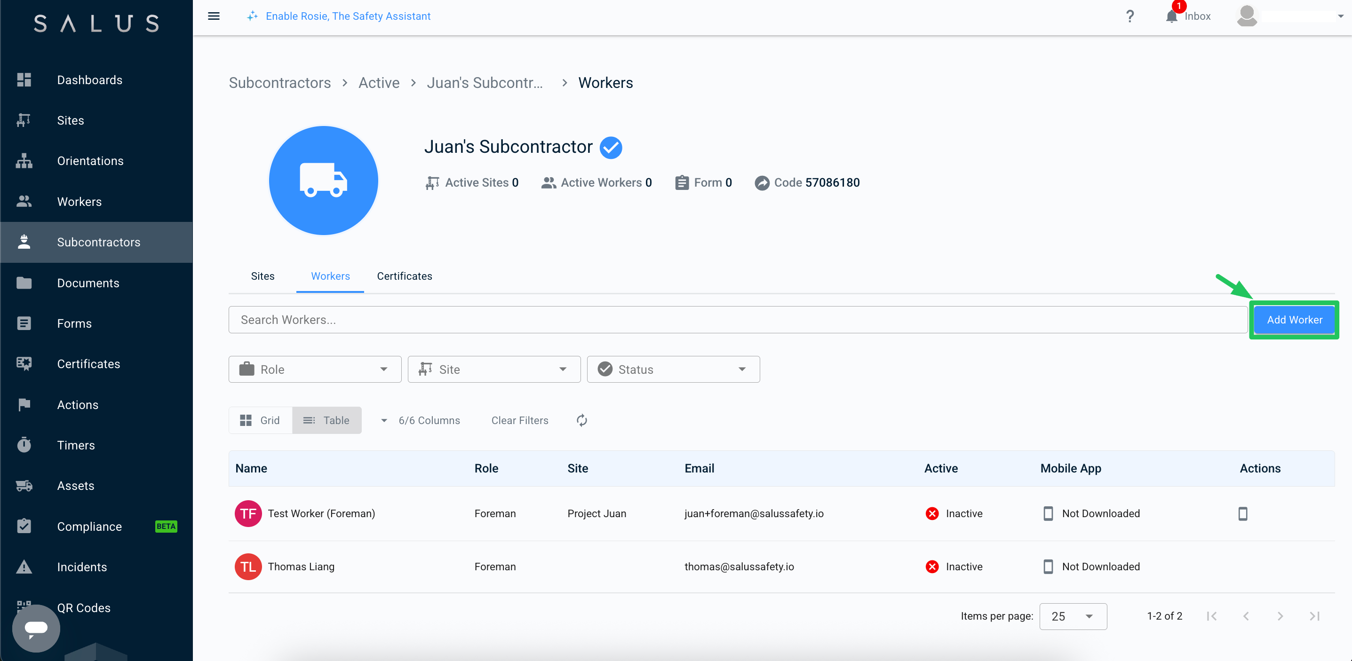Select the Workers tab
This screenshot has height=661, width=1352.
[x=330, y=276]
